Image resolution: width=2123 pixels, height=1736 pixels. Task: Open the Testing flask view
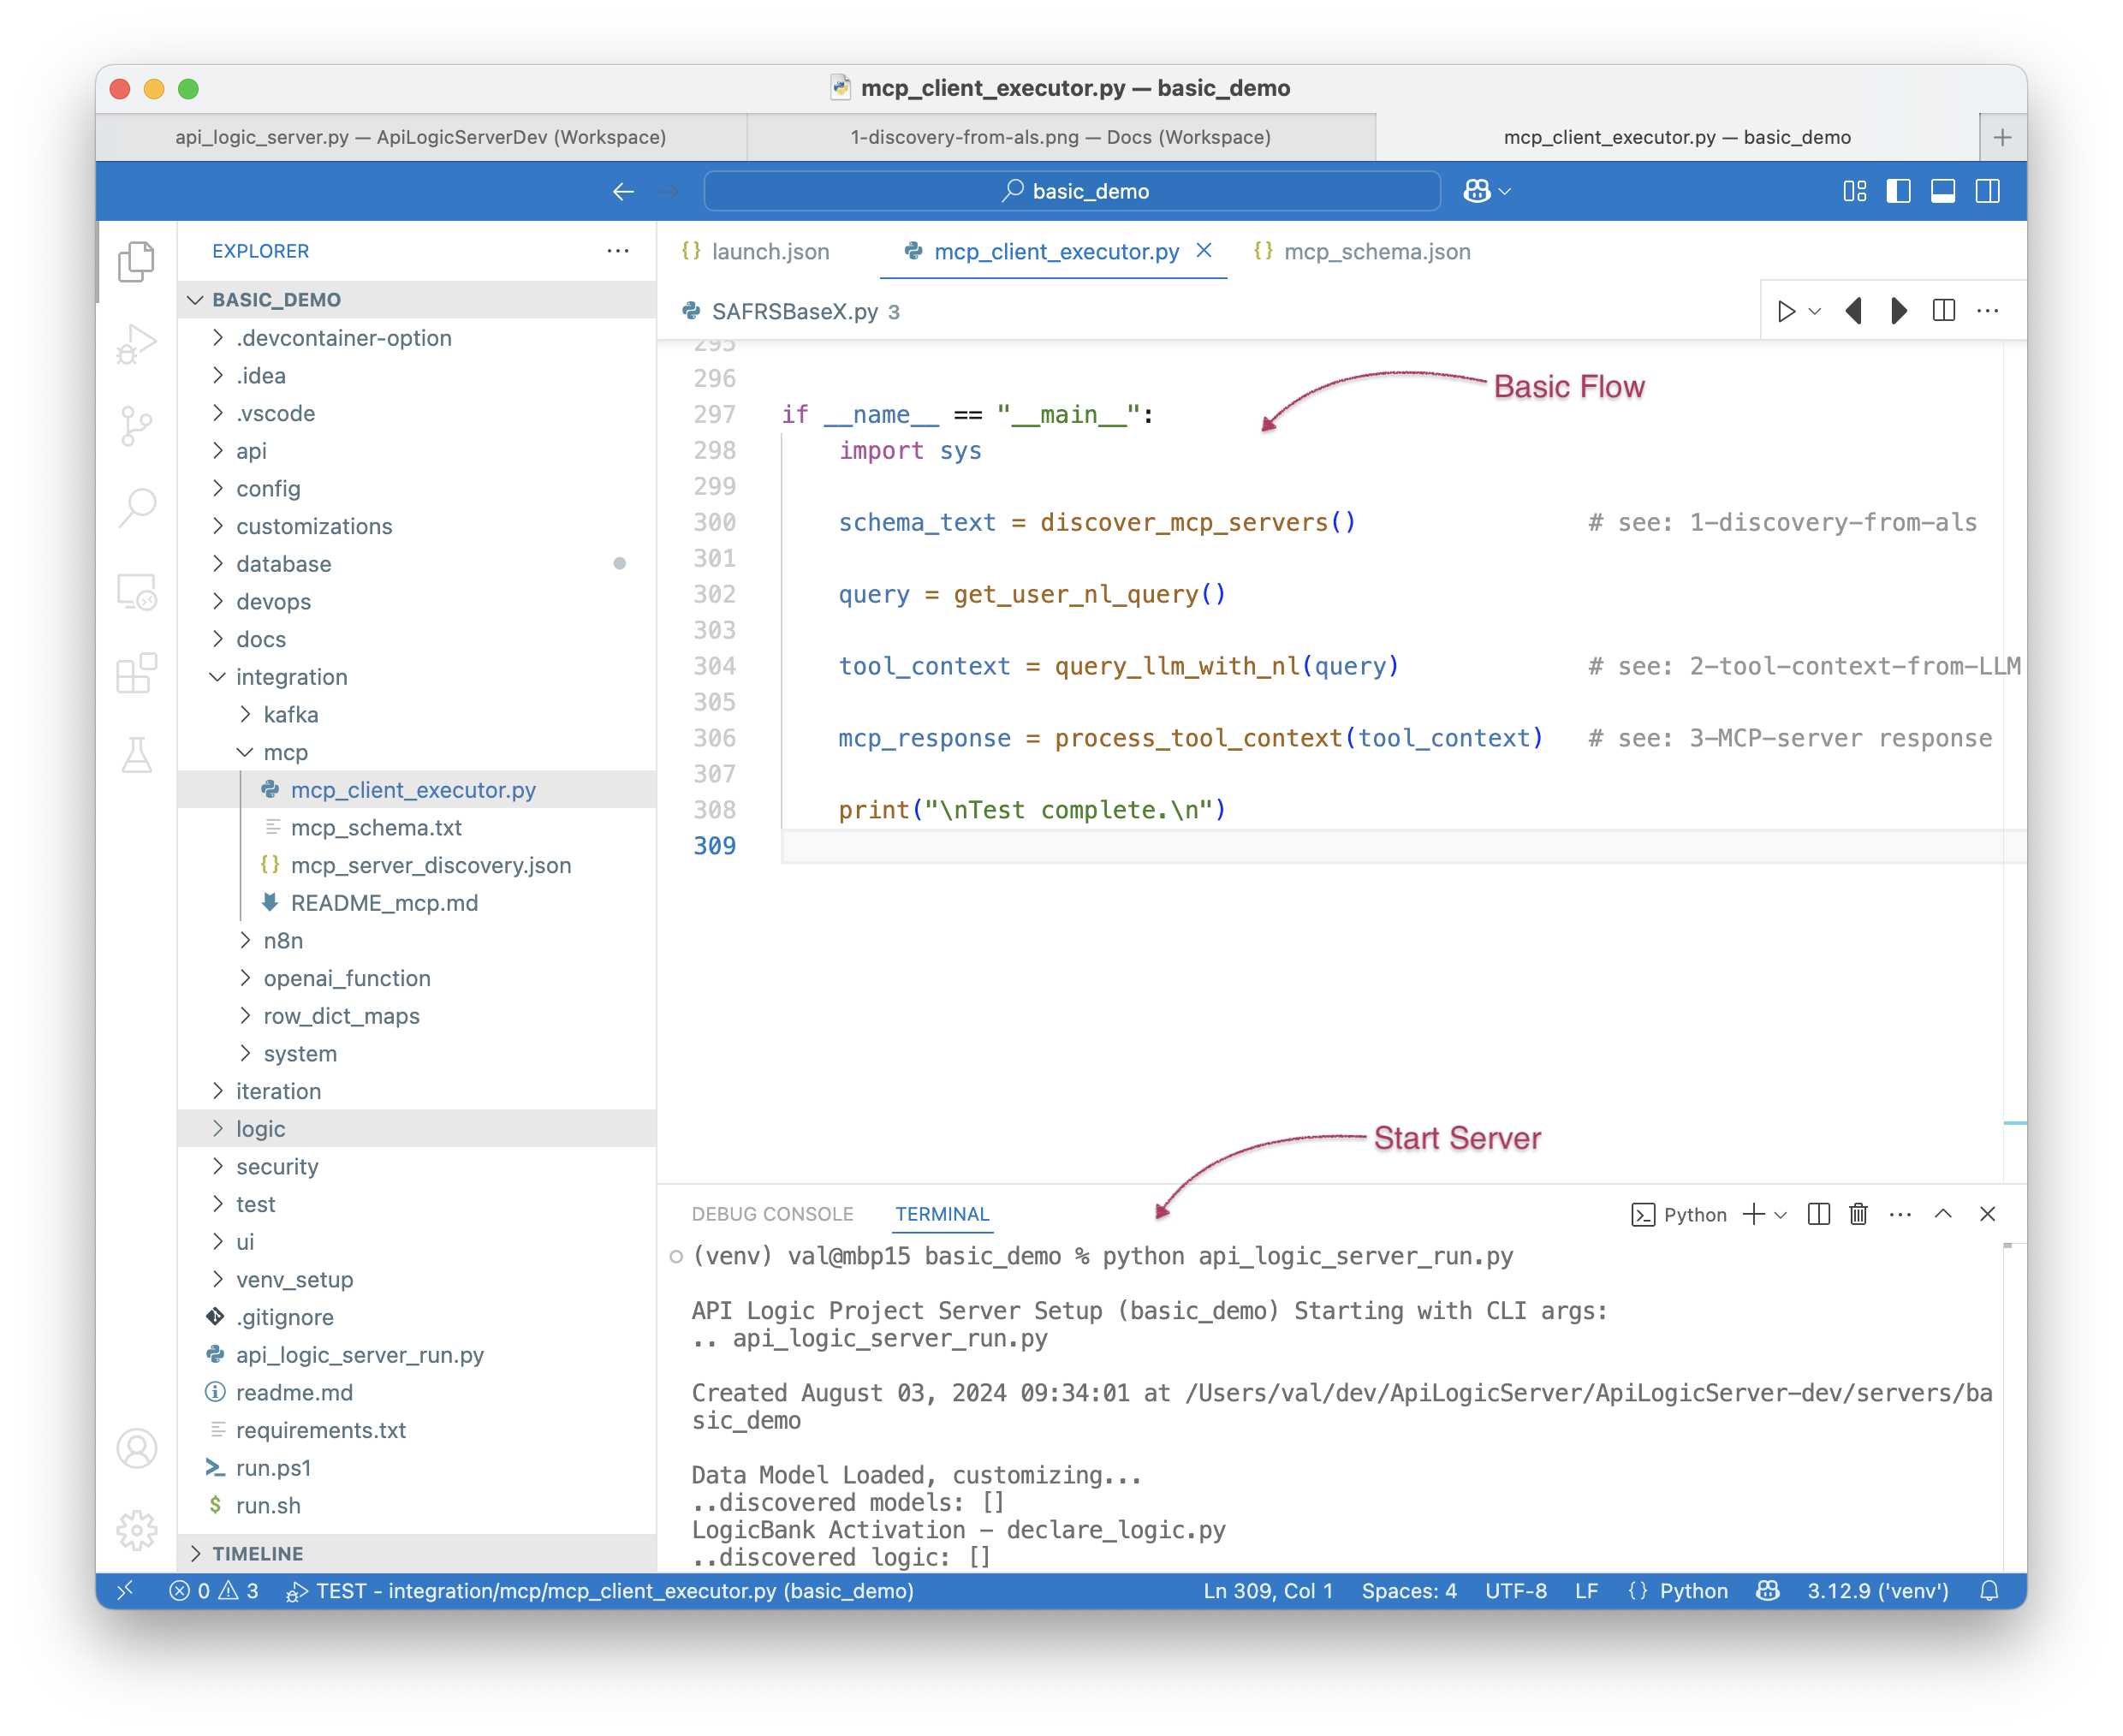136,755
